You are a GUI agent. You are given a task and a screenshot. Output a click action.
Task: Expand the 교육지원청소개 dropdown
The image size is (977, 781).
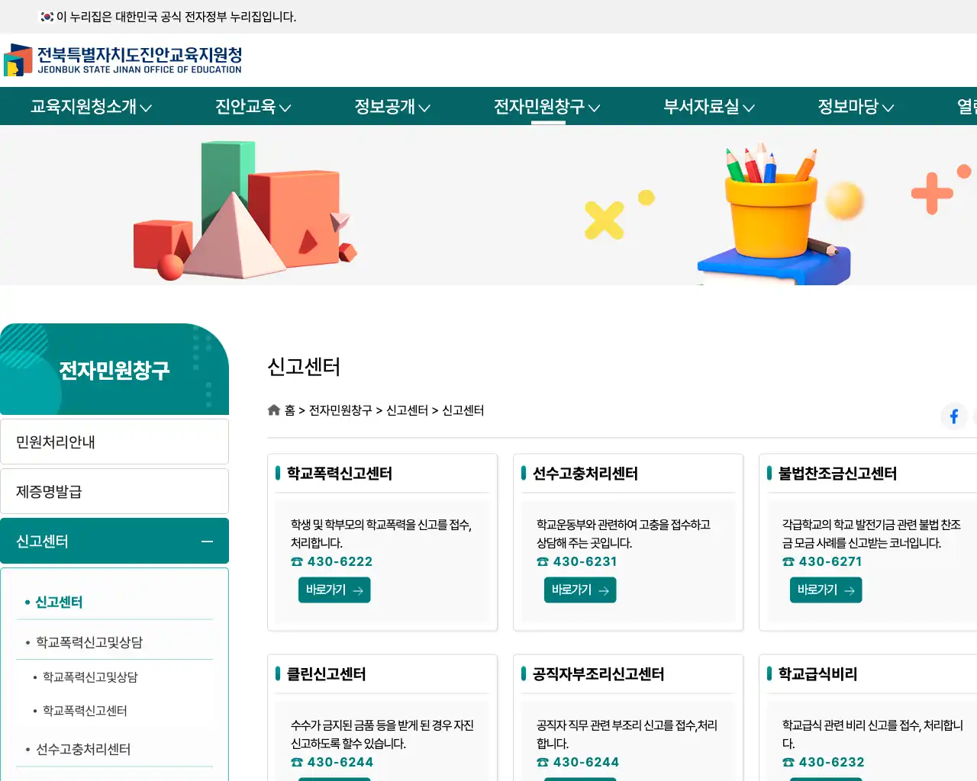[89, 107]
